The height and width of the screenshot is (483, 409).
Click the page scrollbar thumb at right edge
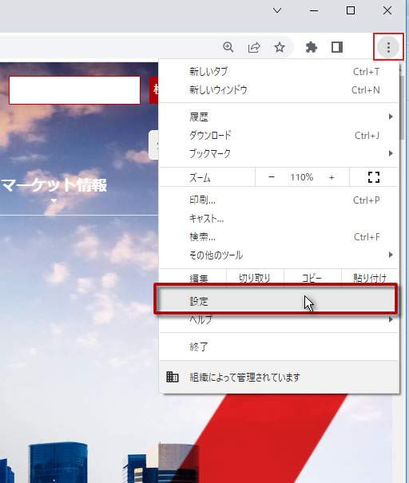pyautogui.click(x=402, y=106)
